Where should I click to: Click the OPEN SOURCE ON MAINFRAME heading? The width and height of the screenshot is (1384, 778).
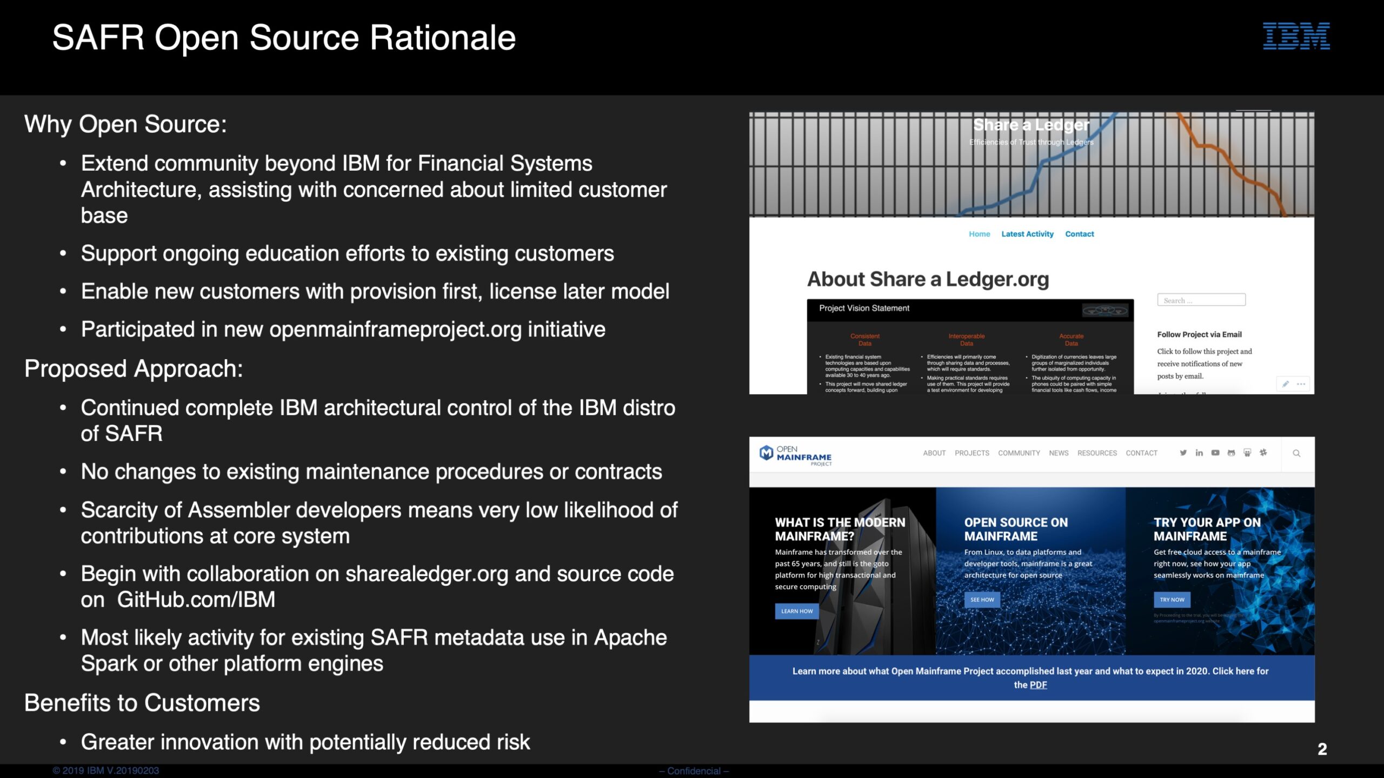[1016, 529]
